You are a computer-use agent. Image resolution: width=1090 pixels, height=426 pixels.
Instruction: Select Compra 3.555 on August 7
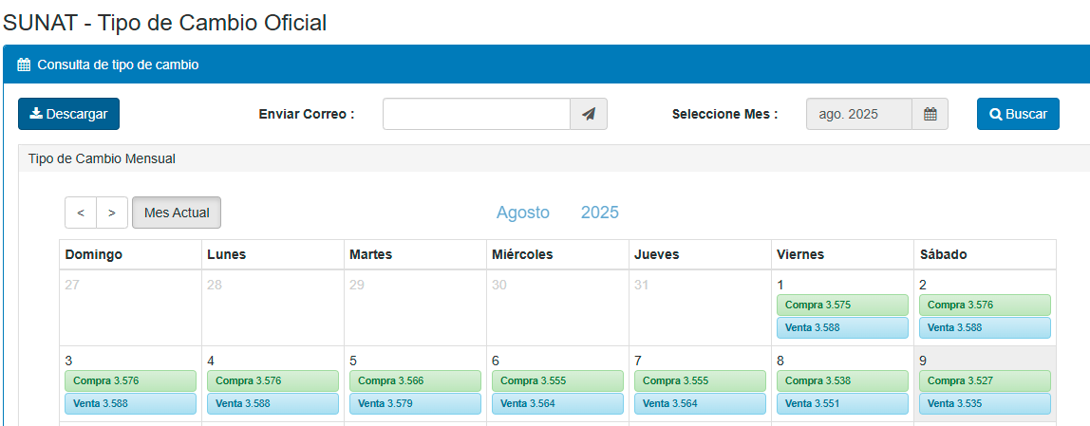[700, 380]
